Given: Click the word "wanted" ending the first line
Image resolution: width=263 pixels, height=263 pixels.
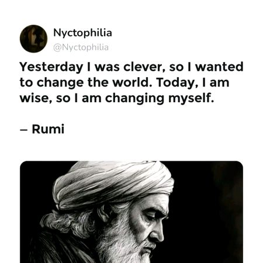Looking at the screenshot, I should pos(219,67).
